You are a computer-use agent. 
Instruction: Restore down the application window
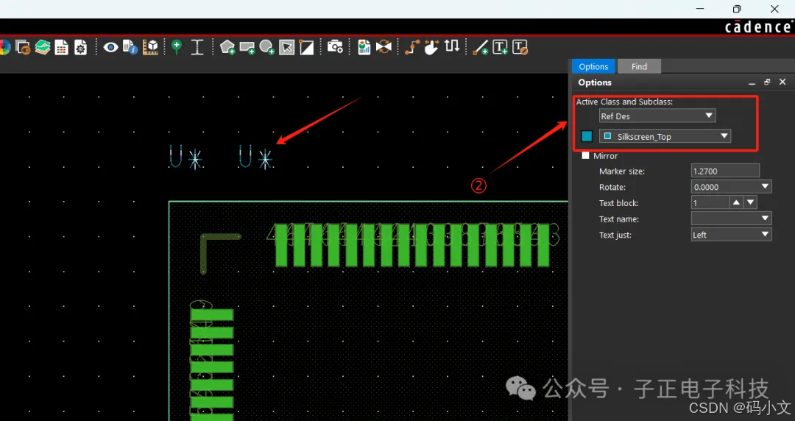coord(737,9)
